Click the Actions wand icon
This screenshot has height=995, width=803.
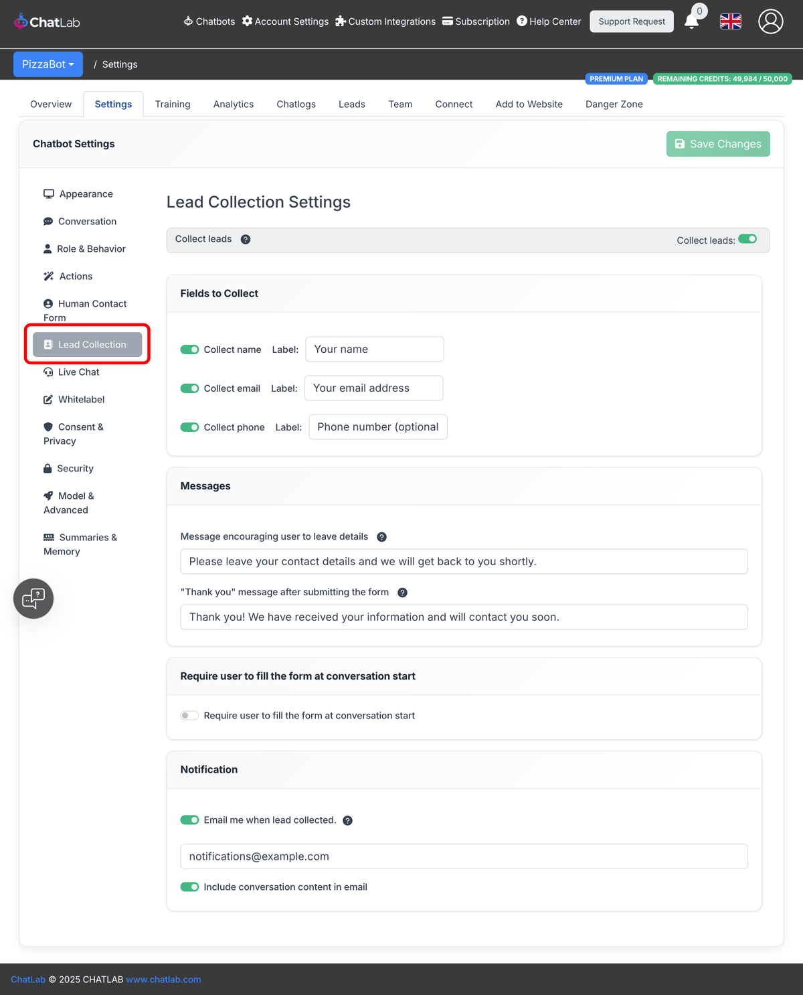pos(48,276)
